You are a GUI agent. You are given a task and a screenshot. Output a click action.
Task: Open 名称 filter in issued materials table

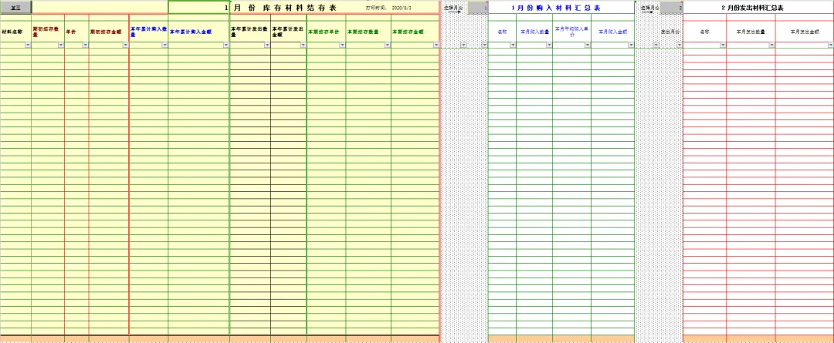point(723,45)
